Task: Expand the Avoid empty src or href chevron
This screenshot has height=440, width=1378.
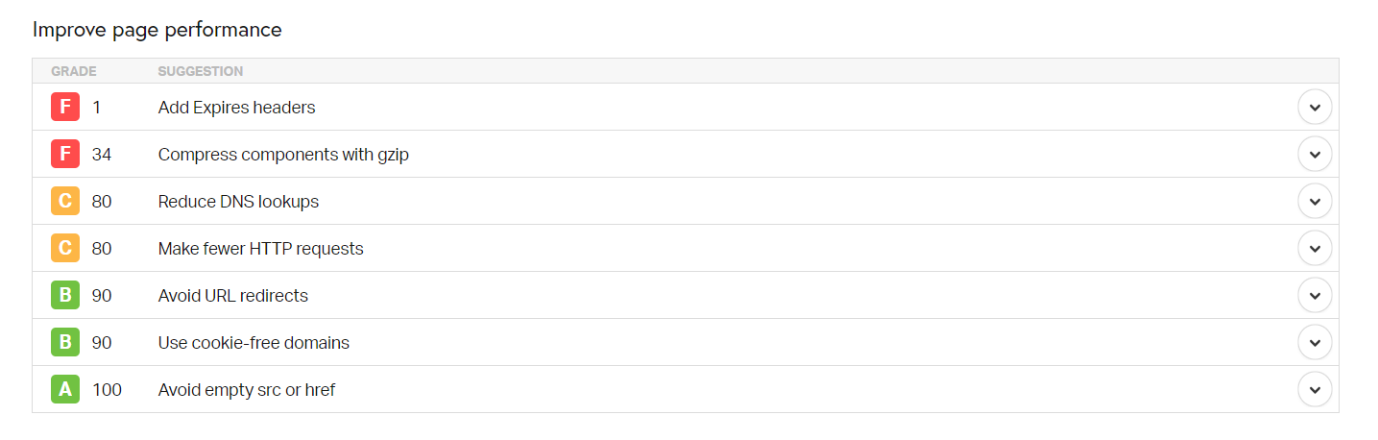Action: pyautogui.click(x=1315, y=389)
